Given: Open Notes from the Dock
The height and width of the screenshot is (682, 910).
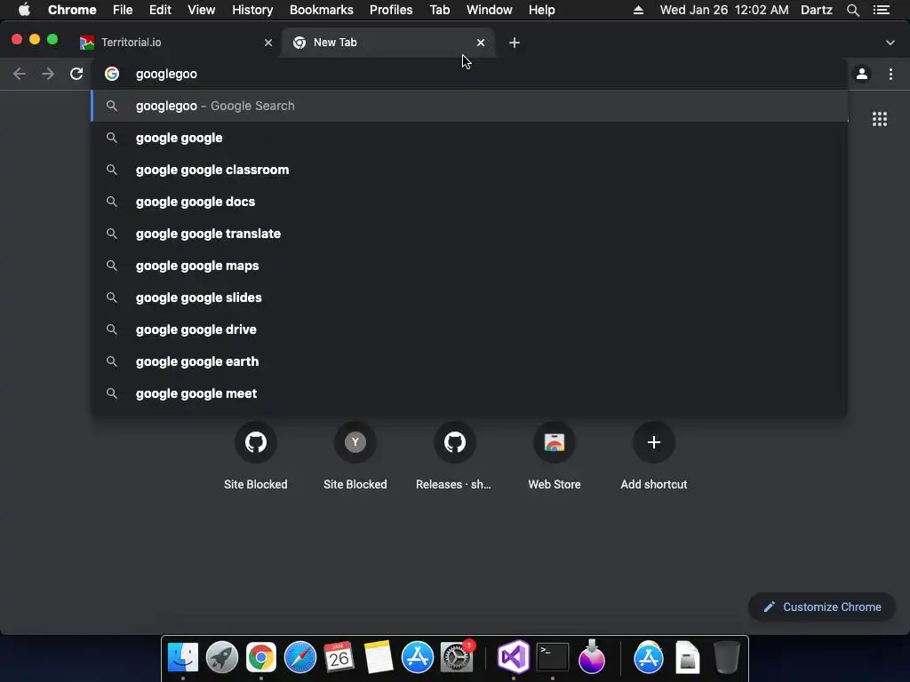Looking at the screenshot, I should pos(378,658).
